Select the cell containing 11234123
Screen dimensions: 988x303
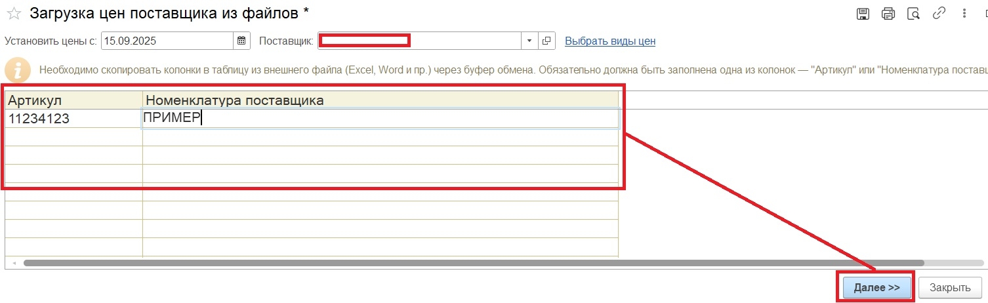73,119
